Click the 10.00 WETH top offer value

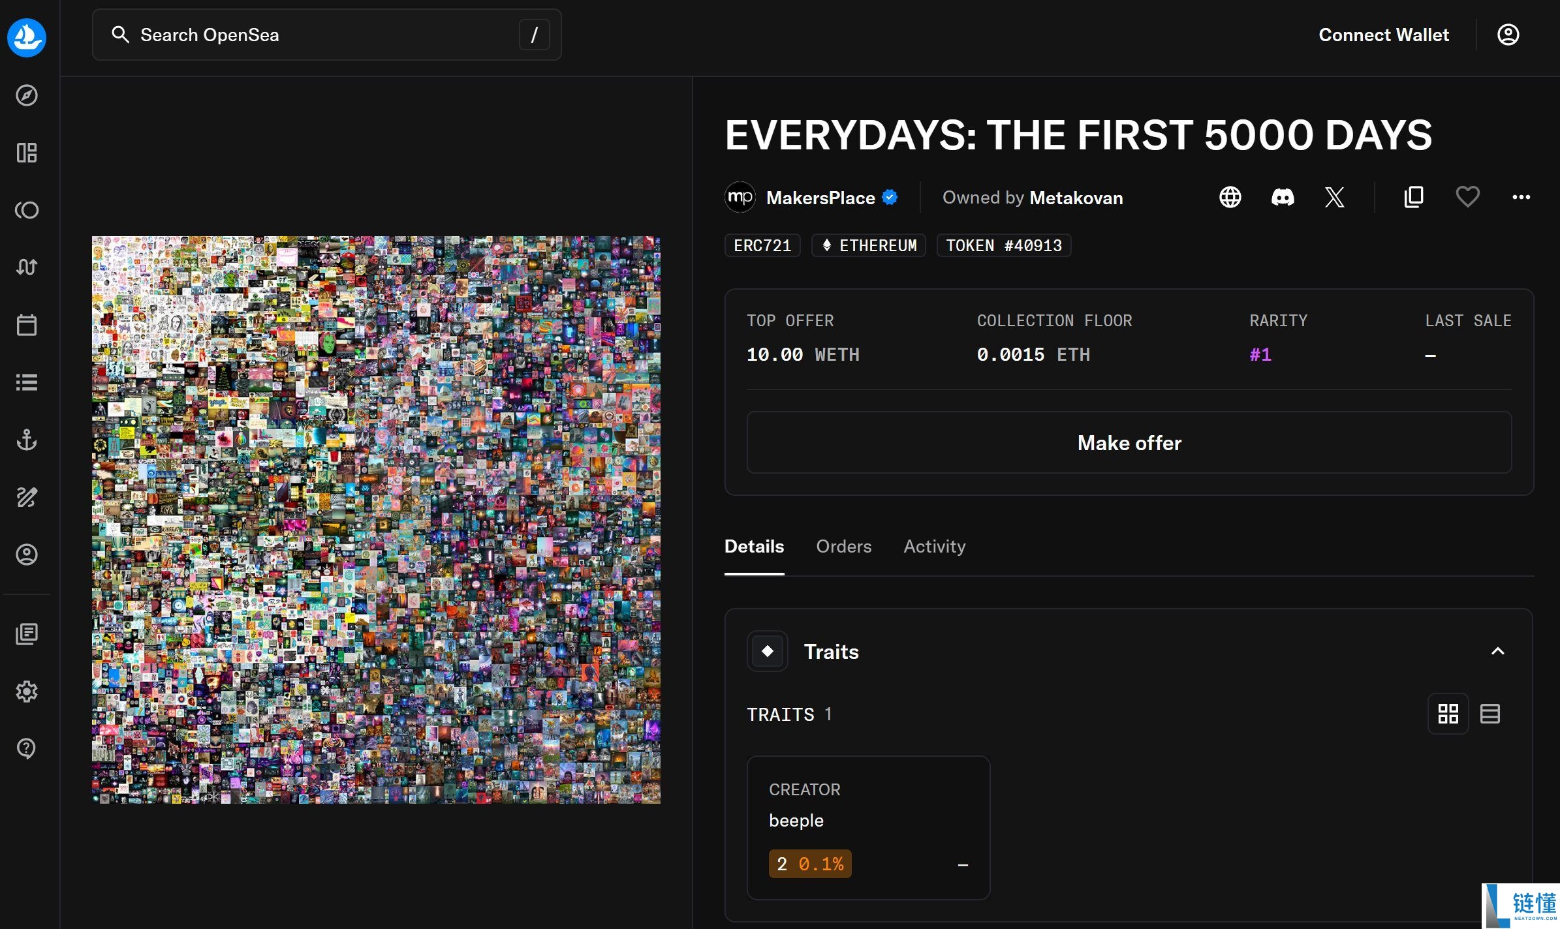pos(803,354)
